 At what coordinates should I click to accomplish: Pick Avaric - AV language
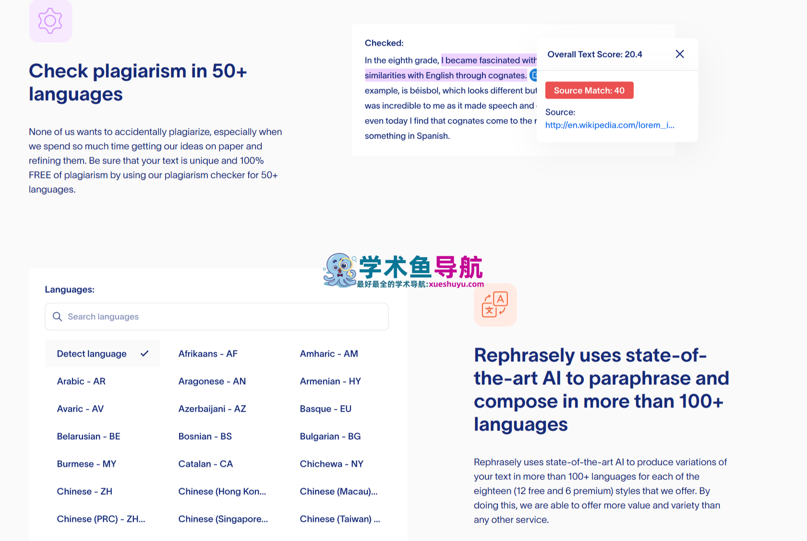tap(80, 409)
